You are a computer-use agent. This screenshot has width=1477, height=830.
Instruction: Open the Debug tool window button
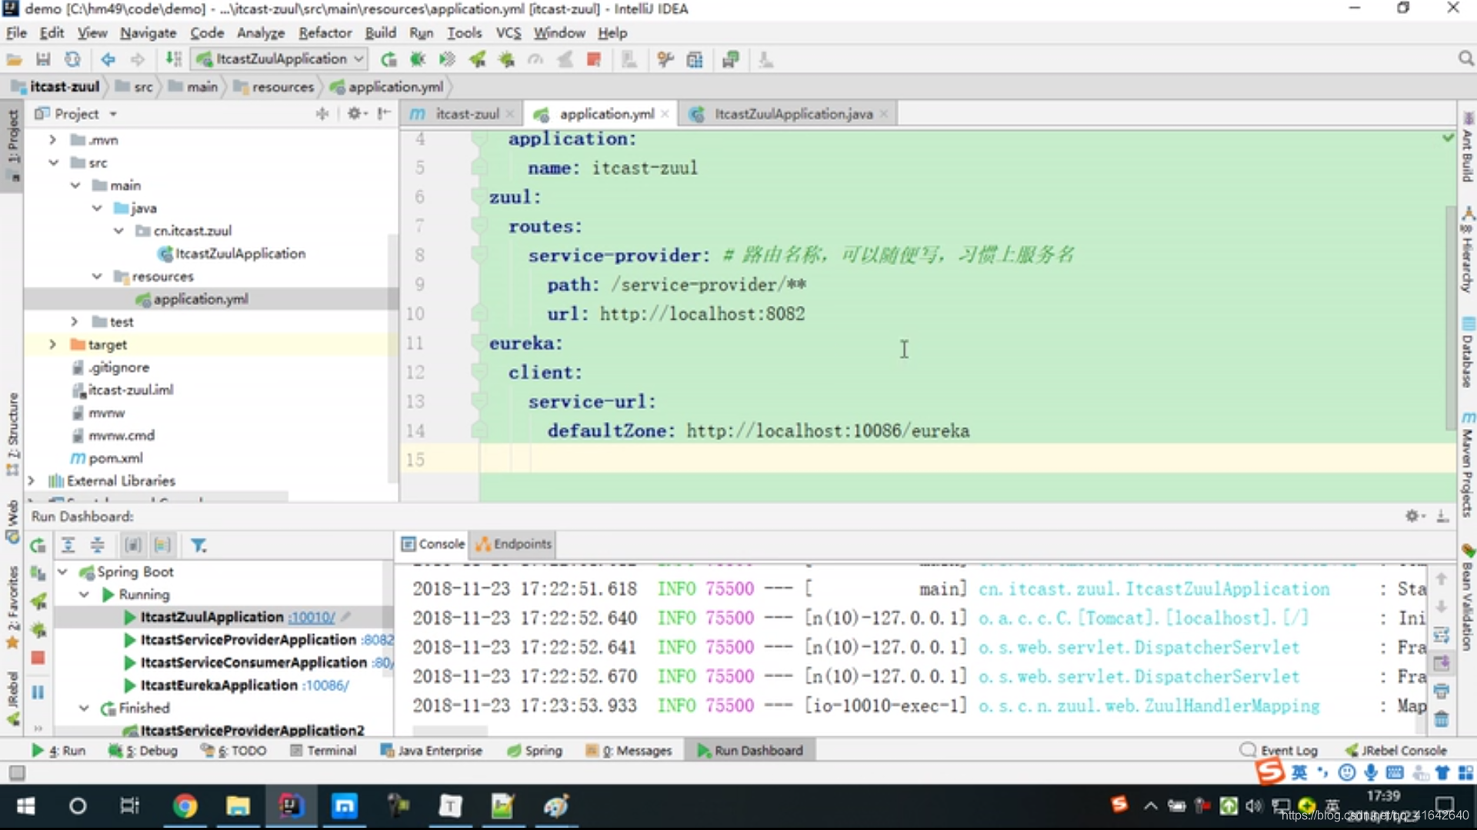pyautogui.click(x=143, y=750)
